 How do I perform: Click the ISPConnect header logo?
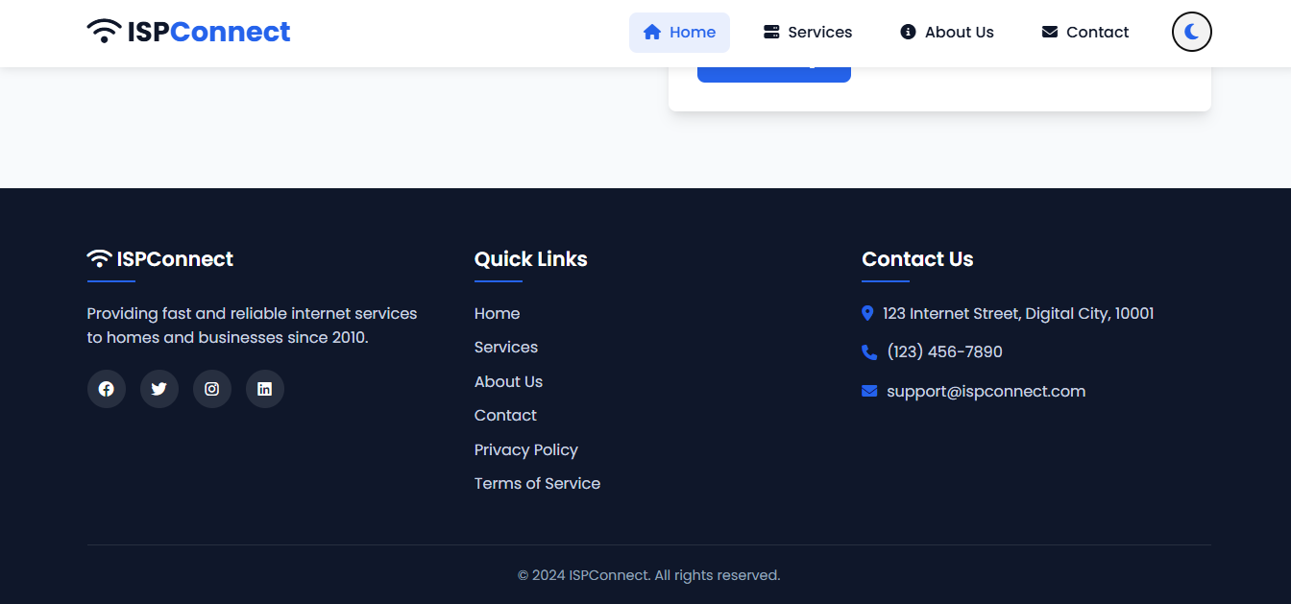[x=188, y=32]
